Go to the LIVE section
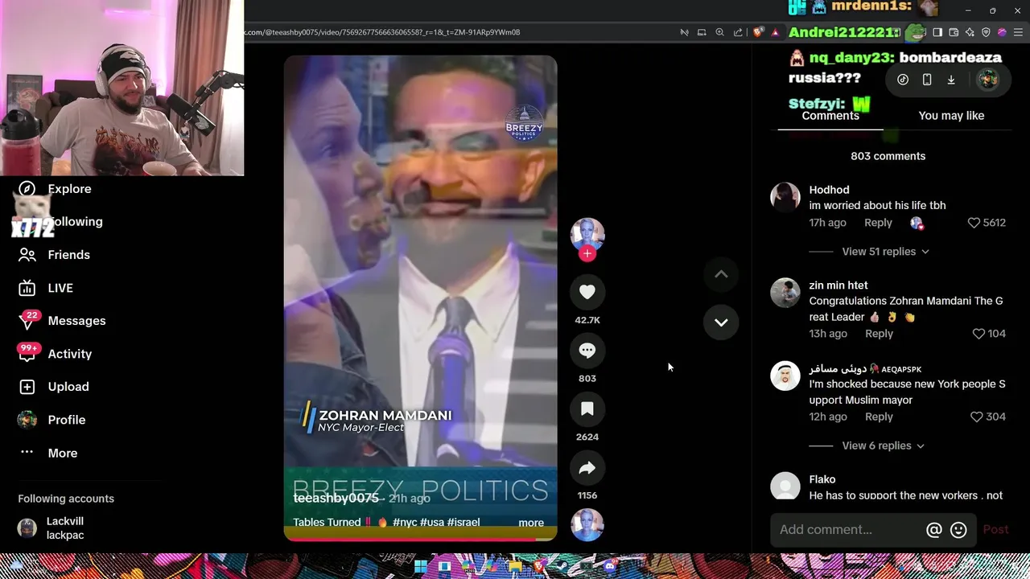Screen dimensions: 1030x579 (46, 287)
